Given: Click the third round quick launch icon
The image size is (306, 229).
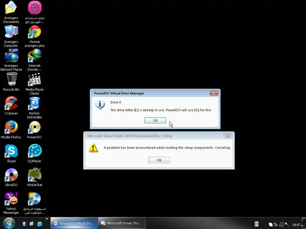Looking at the screenshot, I should coord(40,224).
